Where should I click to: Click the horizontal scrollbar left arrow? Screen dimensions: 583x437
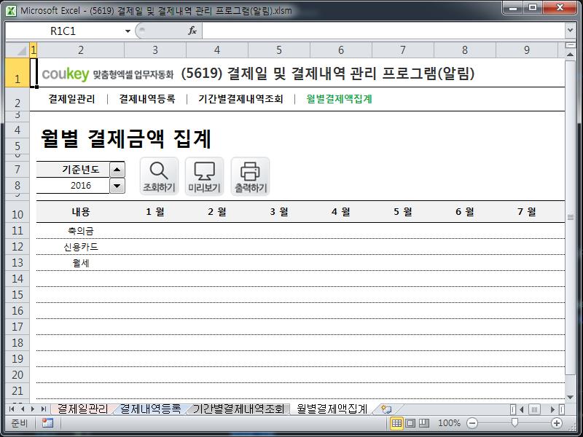522,409
